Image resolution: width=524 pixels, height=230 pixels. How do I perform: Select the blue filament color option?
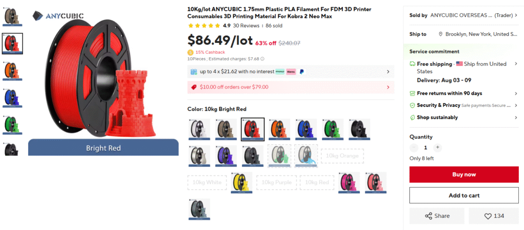pyautogui.click(x=306, y=129)
